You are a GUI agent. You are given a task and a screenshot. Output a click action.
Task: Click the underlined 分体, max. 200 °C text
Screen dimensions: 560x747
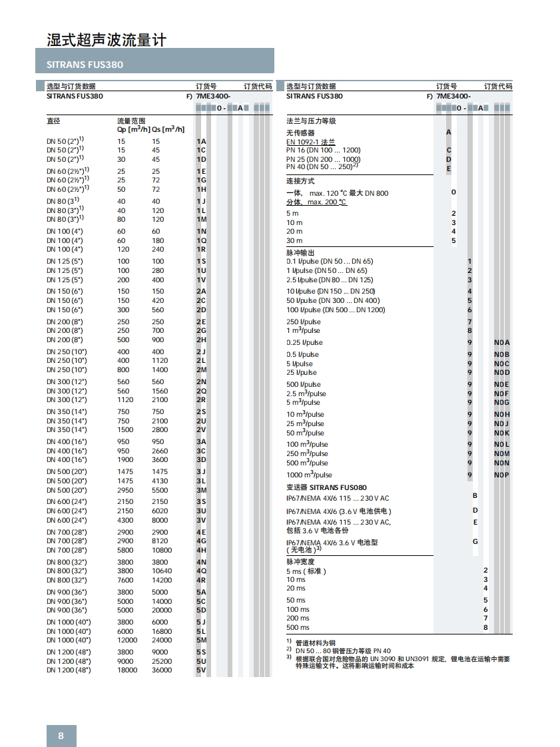click(316, 202)
